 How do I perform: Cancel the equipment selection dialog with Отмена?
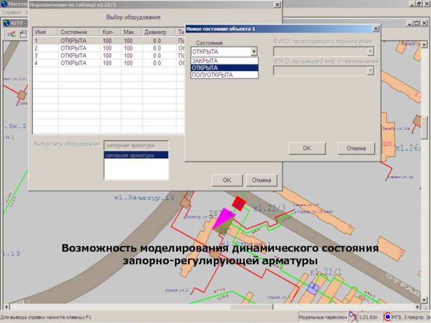[261, 180]
